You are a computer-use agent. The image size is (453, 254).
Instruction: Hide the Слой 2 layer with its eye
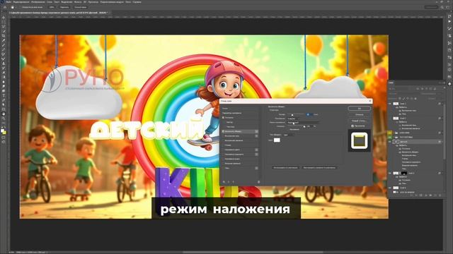(x=390, y=118)
